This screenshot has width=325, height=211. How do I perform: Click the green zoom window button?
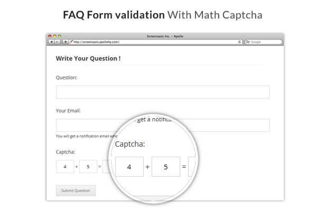point(60,36)
